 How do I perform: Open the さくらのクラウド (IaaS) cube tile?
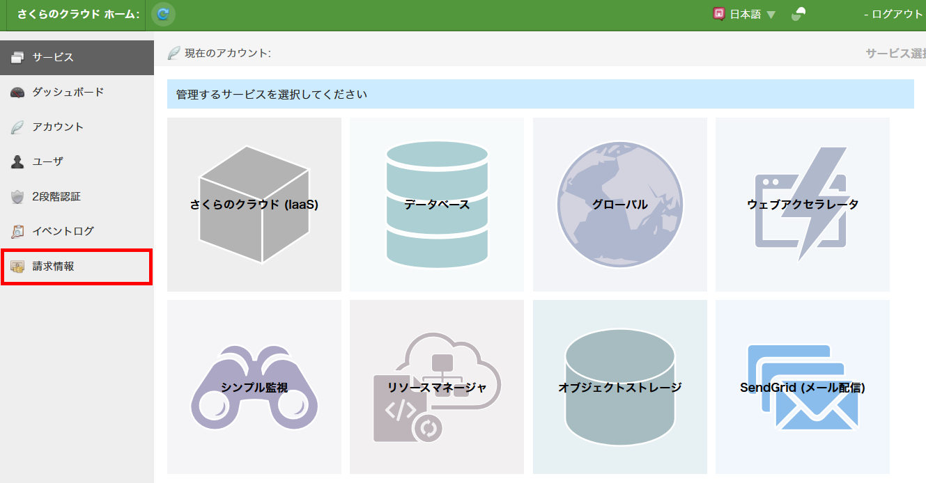coord(254,205)
